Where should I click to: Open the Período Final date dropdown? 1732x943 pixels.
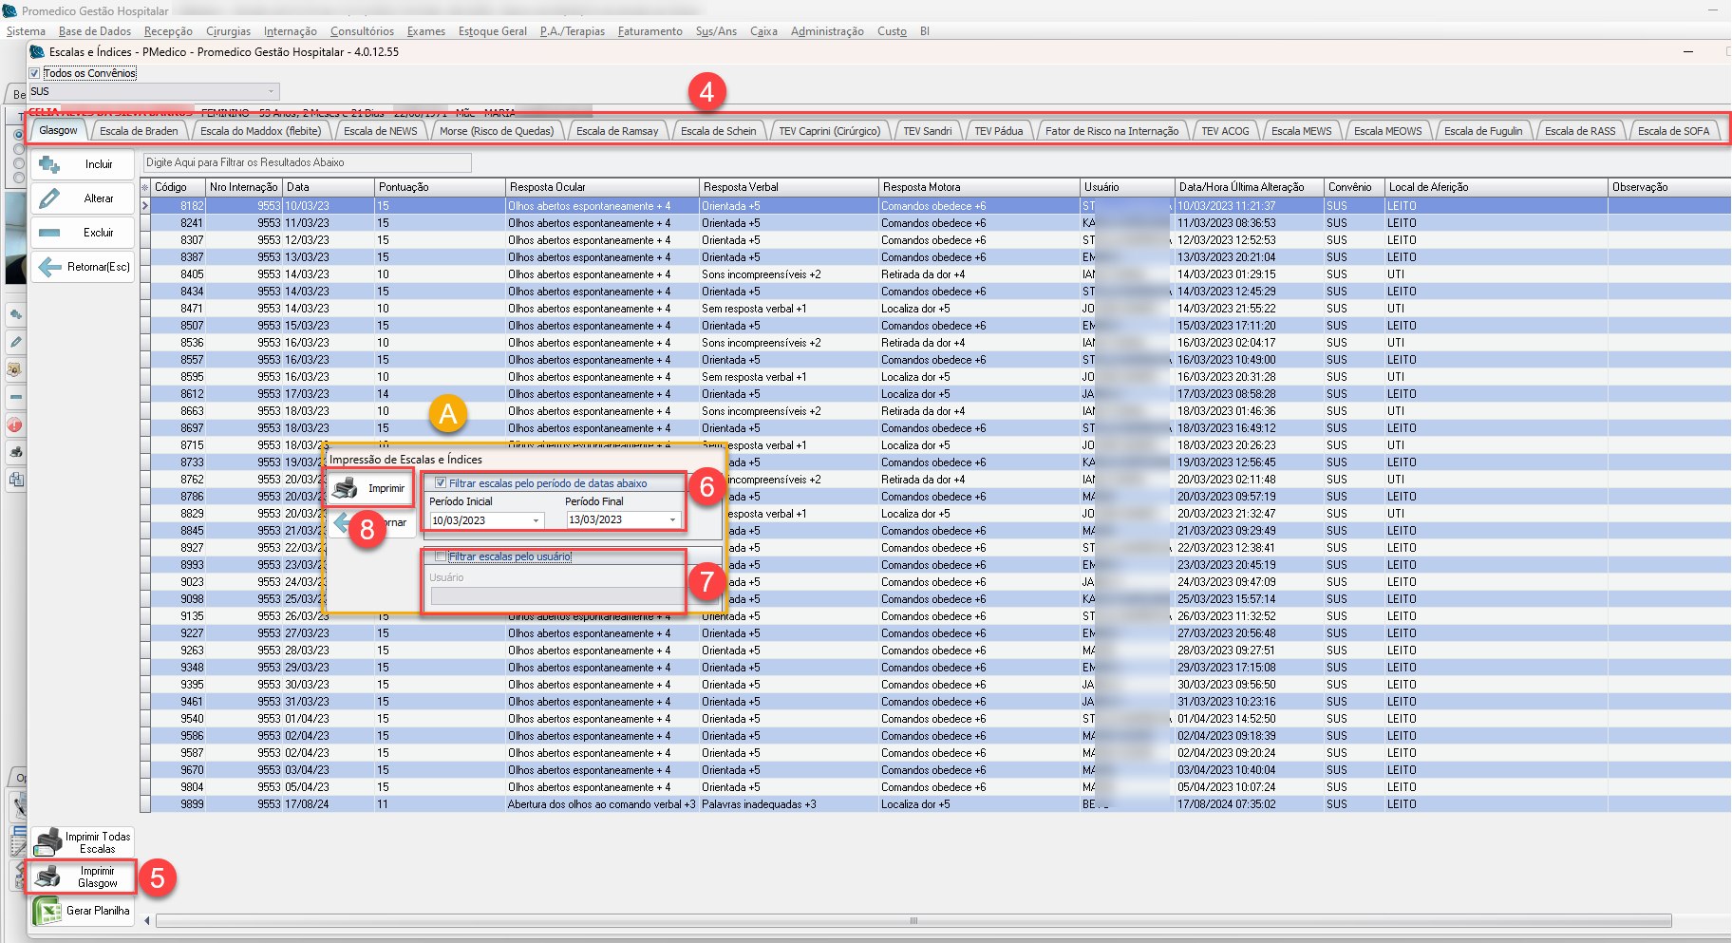click(x=673, y=520)
